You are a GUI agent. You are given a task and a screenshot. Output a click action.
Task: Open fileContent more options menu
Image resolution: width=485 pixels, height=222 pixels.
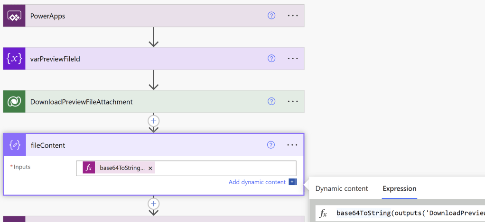point(293,145)
